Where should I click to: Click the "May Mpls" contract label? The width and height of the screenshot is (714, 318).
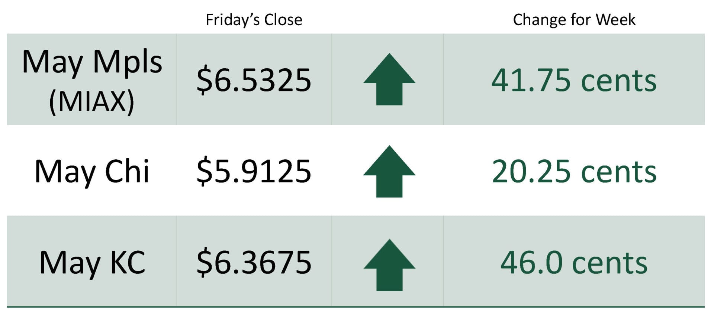92,62
